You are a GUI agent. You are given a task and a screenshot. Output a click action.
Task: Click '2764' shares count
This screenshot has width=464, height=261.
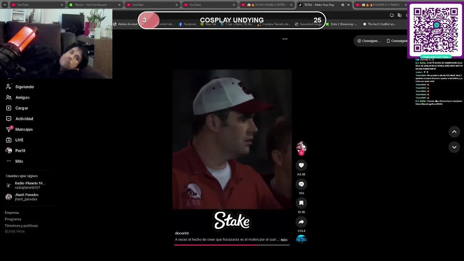301,231
